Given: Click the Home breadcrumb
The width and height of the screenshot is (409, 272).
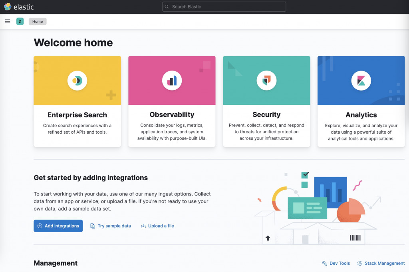Looking at the screenshot, I should [38, 22].
